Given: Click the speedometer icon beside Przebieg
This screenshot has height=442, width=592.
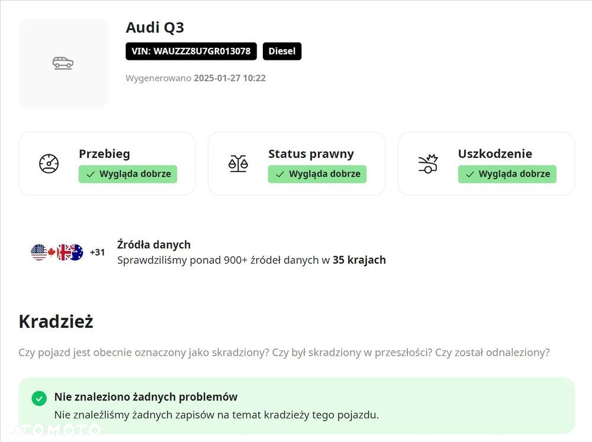Looking at the screenshot, I should click(49, 163).
